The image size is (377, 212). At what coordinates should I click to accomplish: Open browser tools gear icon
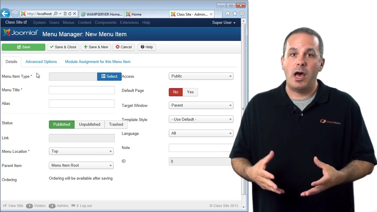[x=242, y=14]
